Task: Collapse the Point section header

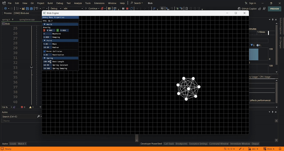Action: pos(60,41)
